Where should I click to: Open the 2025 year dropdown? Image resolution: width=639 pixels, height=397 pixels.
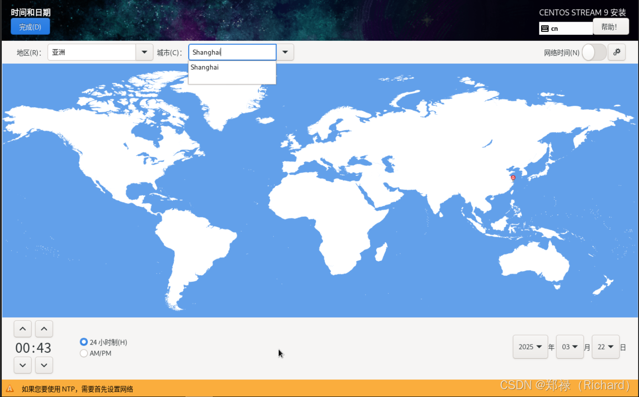530,347
